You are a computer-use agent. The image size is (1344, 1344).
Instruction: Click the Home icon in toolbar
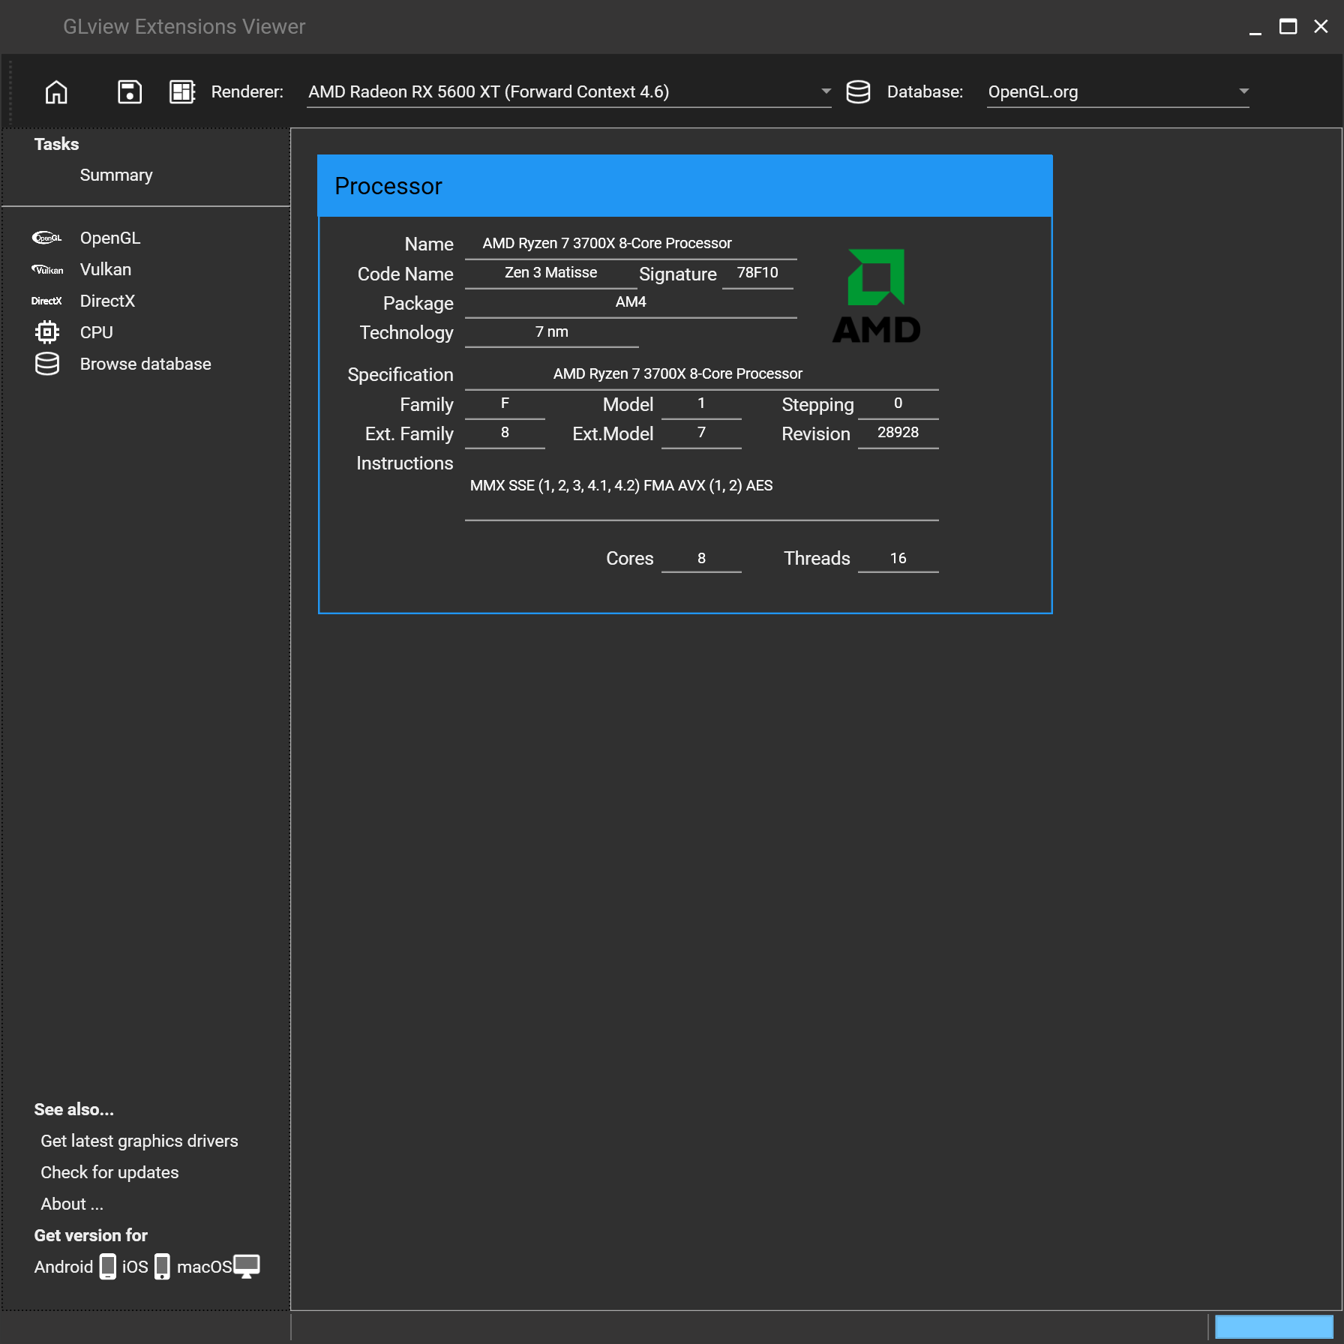point(56,92)
